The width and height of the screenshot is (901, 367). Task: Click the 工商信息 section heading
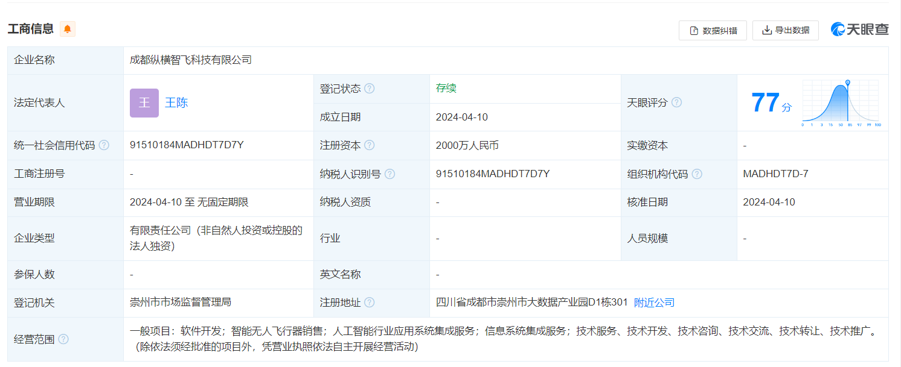31,29
